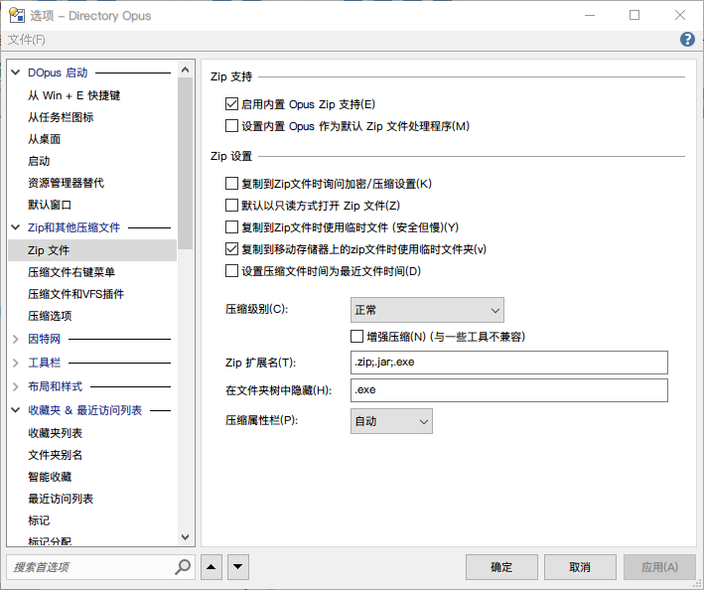The image size is (704, 590).
Task: Open the 文件(F) menu
Action: pyautogui.click(x=27, y=40)
